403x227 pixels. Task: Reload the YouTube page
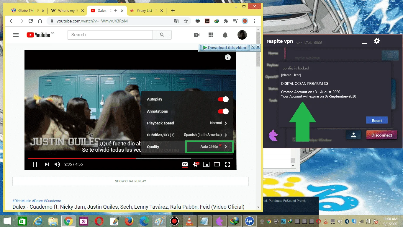point(31,21)
